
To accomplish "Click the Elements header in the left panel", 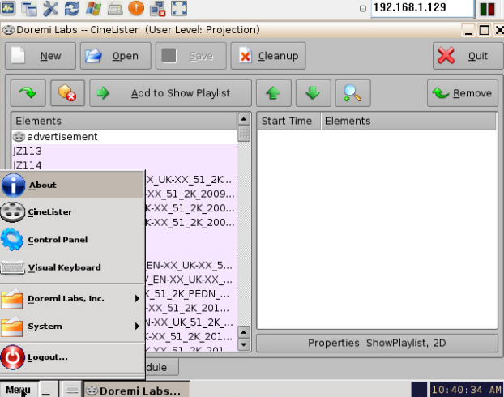I will [124, 121].
